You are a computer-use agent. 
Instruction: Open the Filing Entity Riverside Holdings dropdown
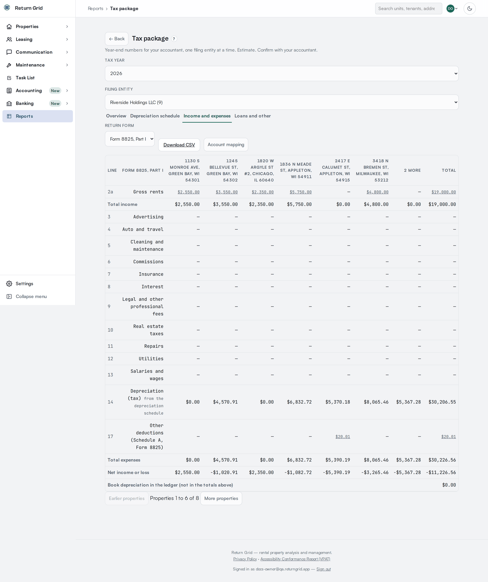pos(282,102)
